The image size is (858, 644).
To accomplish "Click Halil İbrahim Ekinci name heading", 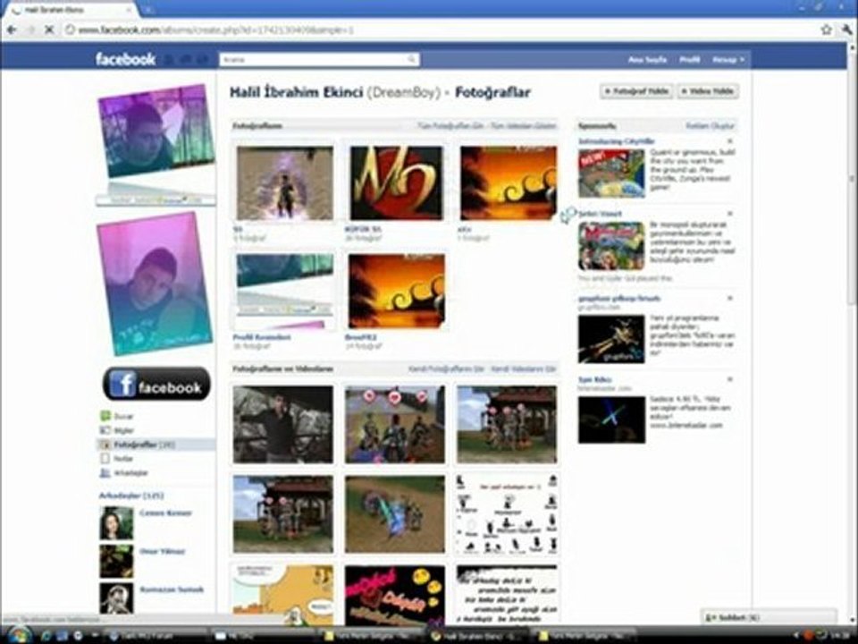I will click(x=296, y=92).
